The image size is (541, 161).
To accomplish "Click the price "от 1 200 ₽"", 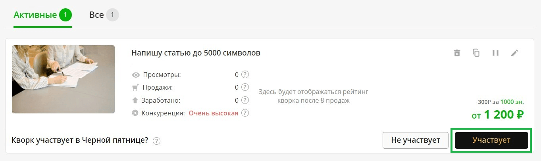I will (x=497, y=115).
